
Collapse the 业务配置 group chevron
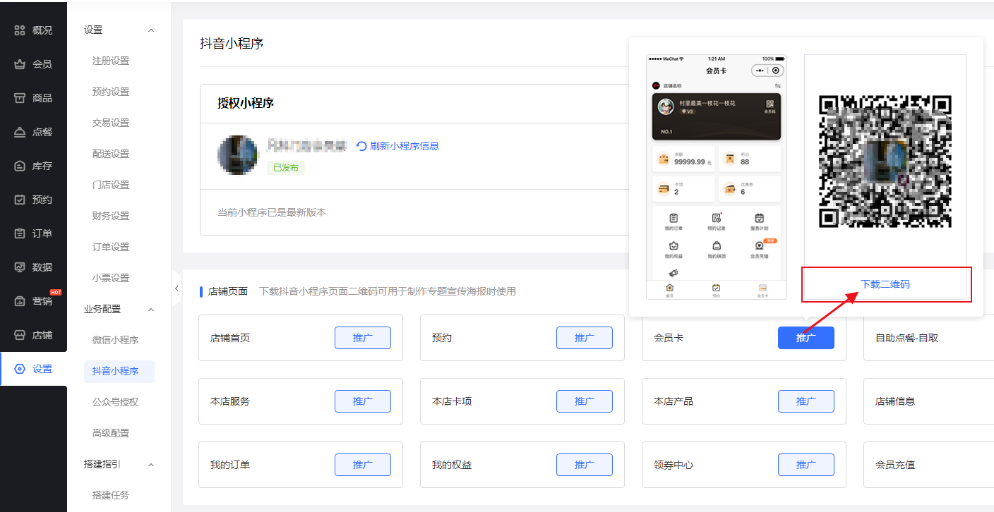click(x=150, y=310)
